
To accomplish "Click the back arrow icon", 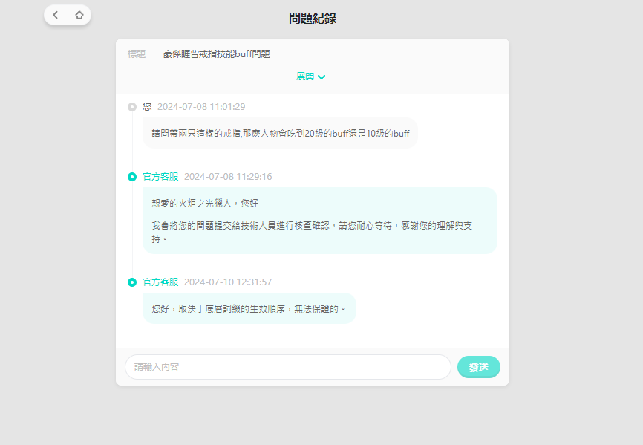I will (54, 14).
